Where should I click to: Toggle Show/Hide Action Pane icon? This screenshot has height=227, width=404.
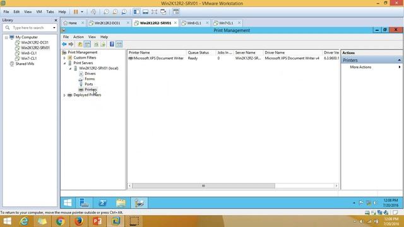119,44
